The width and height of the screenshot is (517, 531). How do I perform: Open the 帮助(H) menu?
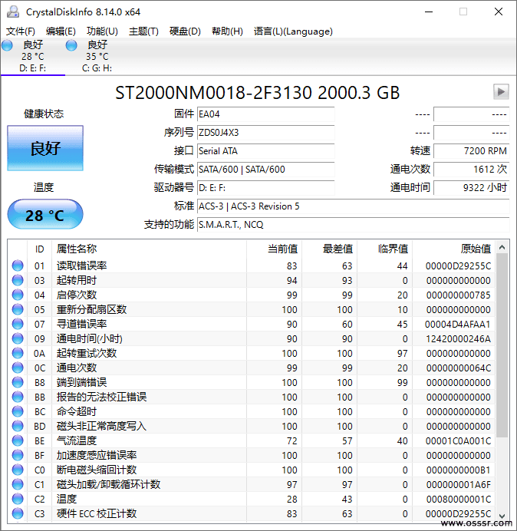point(227,31)
